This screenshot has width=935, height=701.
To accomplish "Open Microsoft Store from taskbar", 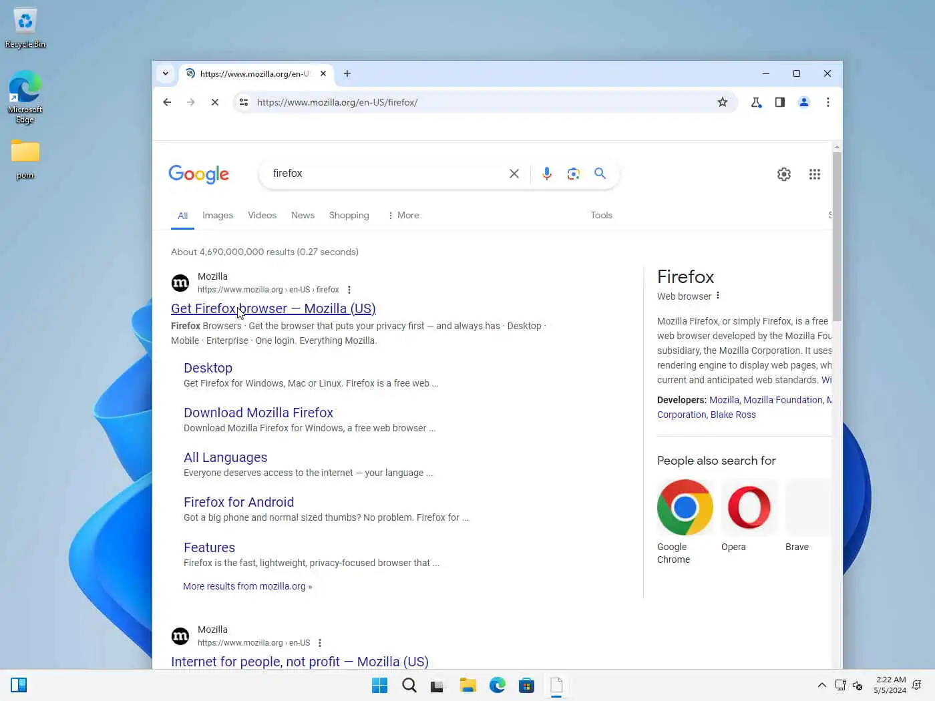I will [526, 686].
